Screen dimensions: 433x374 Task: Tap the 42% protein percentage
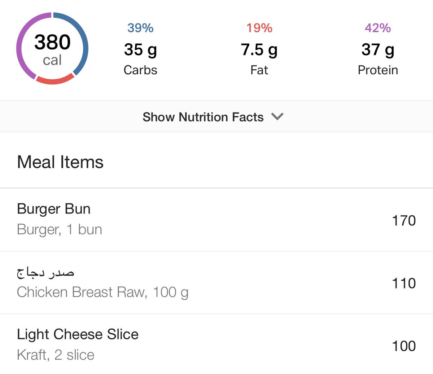[378, 28]
